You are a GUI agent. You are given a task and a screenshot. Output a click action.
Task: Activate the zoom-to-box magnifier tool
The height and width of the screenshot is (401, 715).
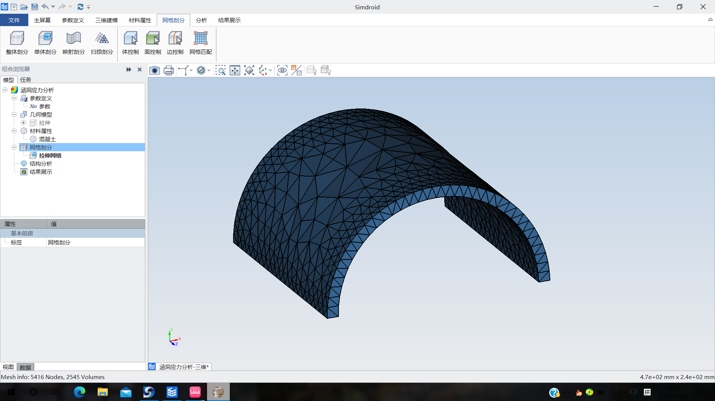coord(220,70)
